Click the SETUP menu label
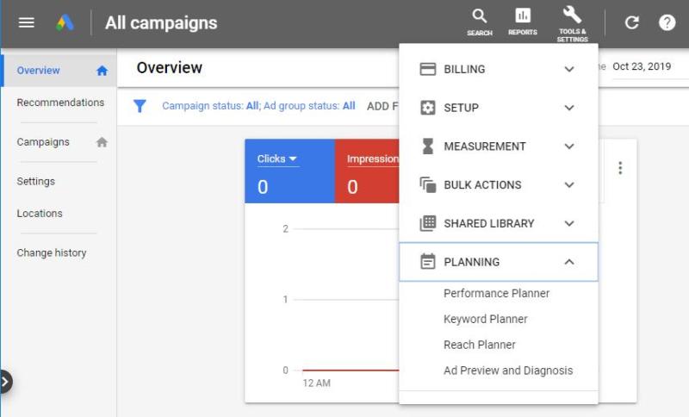This screenshot has height=417, width=689. 461,108
